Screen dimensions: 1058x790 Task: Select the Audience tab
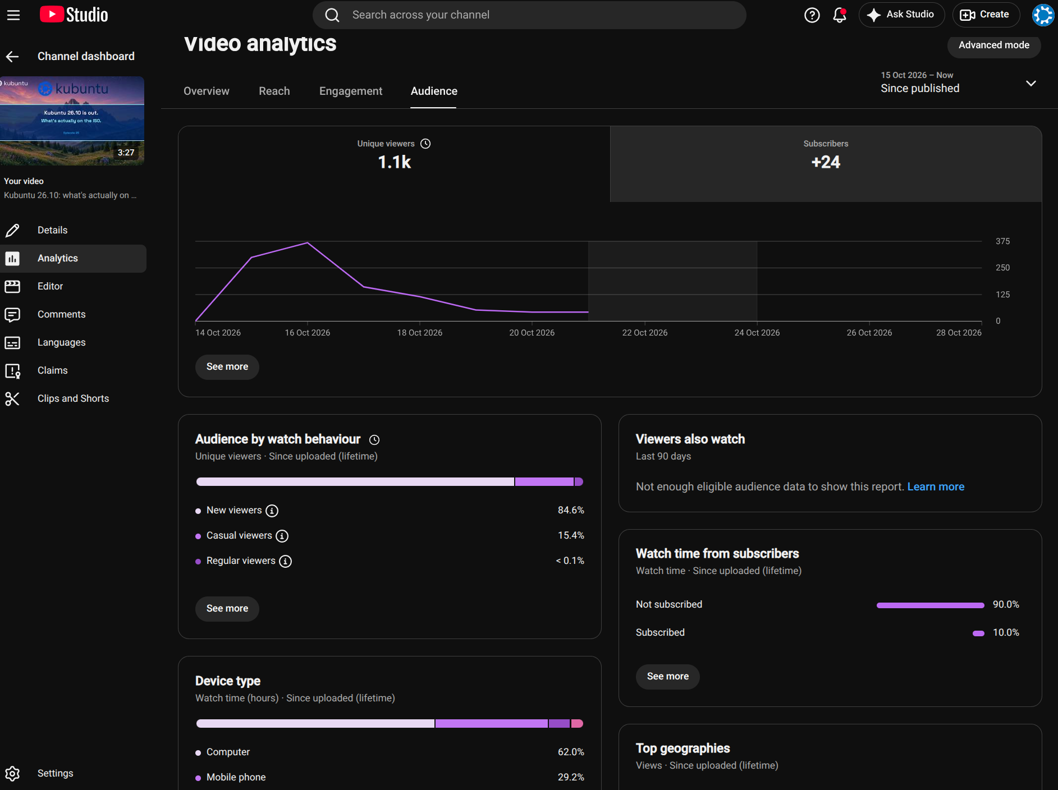point(434,91)
